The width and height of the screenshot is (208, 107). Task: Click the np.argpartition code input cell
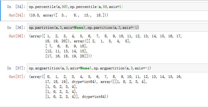tap(117, 68)
